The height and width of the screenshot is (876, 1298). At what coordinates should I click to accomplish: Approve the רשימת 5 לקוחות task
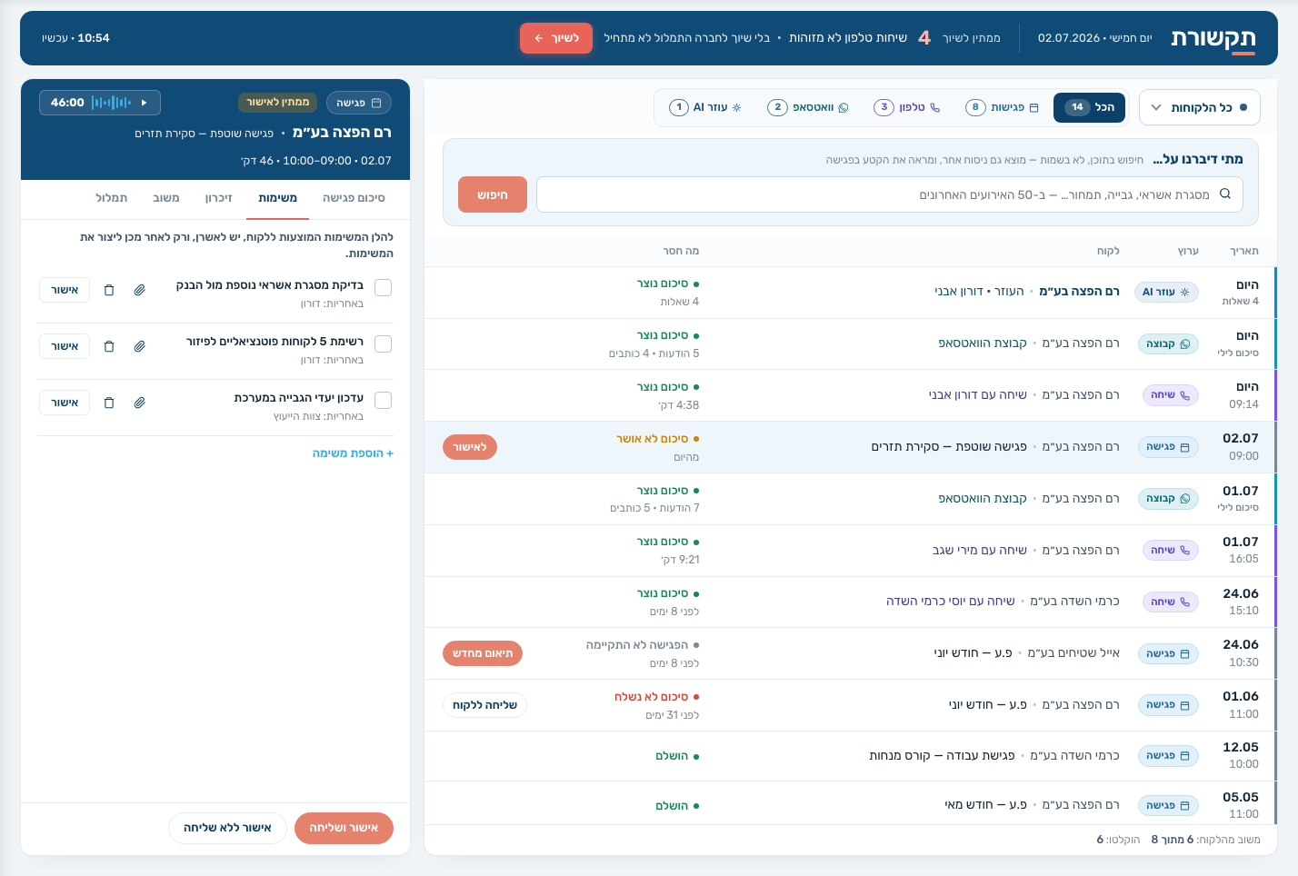[65, 346]
